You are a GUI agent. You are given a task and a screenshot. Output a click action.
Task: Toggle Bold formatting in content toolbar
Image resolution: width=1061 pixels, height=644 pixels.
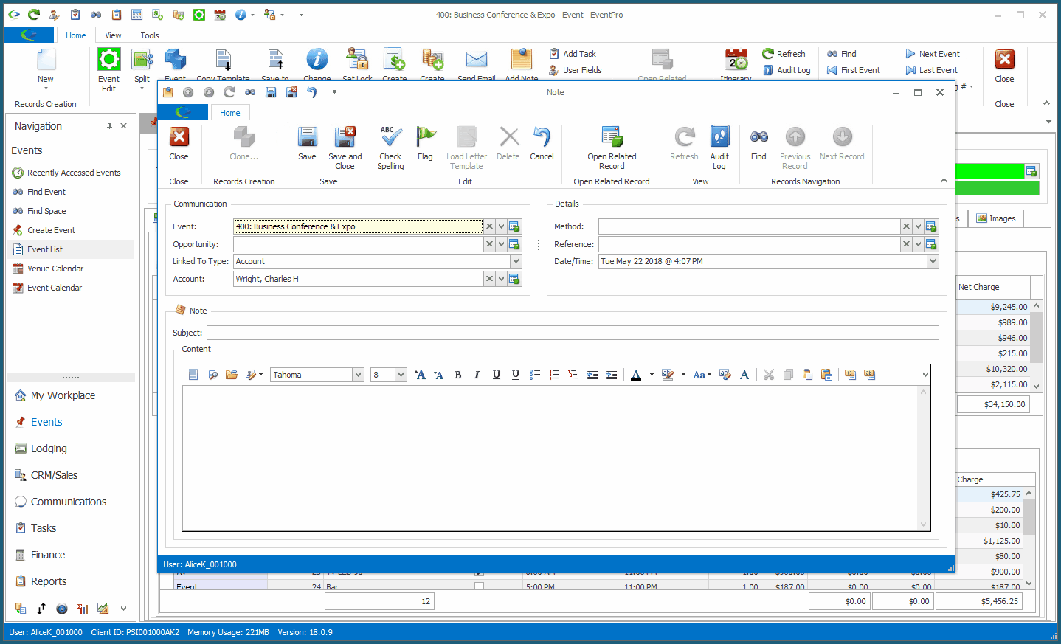458,375
